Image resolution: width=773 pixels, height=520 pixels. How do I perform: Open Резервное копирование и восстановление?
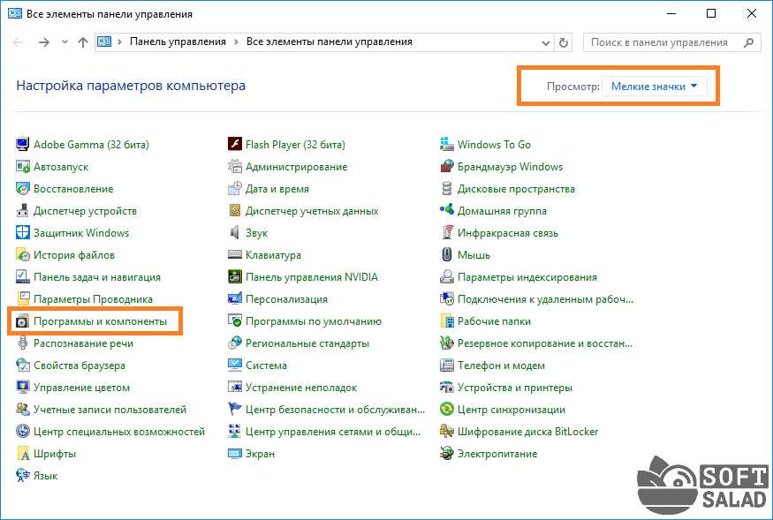545,343
